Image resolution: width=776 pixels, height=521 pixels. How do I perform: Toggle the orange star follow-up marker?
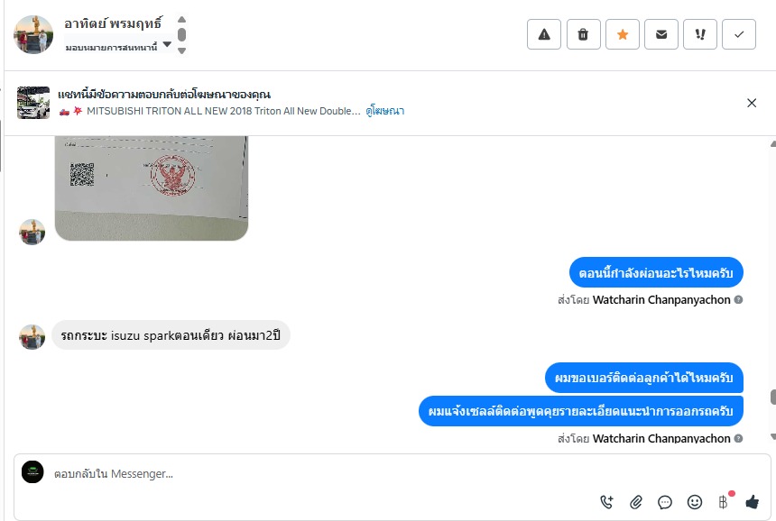pos(622,34)
